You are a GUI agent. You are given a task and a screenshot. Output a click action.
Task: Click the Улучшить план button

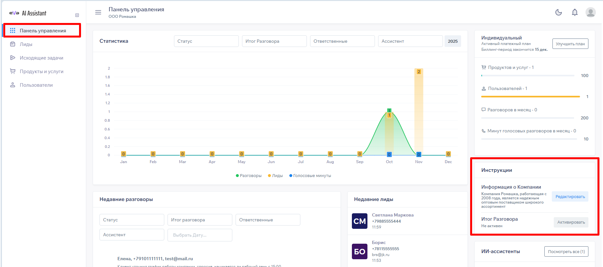[x=570, y=44]
